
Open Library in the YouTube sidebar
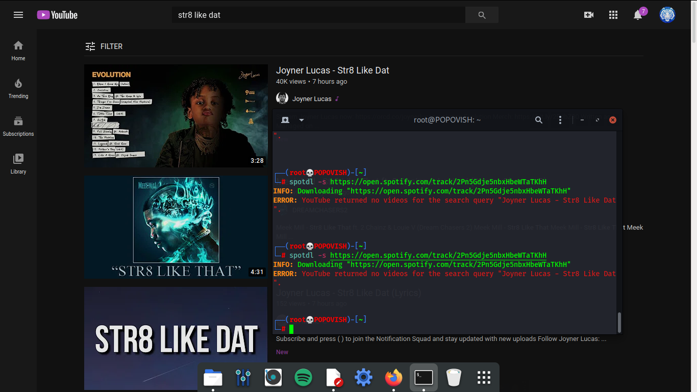18,164
